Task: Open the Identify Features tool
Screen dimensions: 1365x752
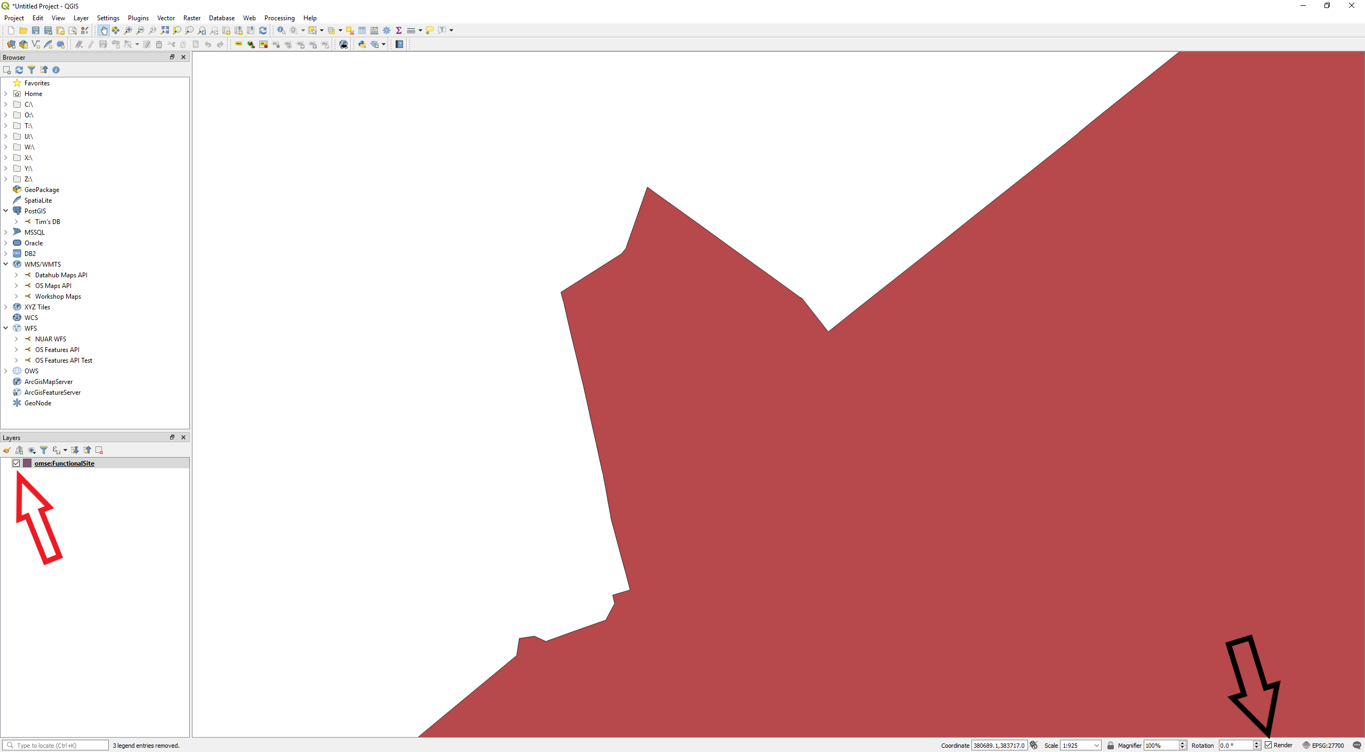Action: (281, 30)
